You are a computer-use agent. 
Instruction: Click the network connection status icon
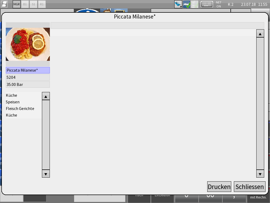[x=178, y=4]
